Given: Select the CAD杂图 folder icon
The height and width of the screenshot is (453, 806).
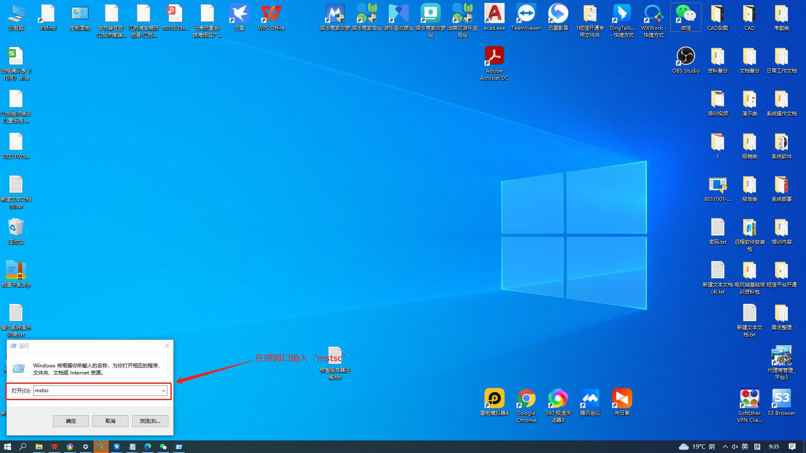Looking at the screenshot, I should pos(718,18).
